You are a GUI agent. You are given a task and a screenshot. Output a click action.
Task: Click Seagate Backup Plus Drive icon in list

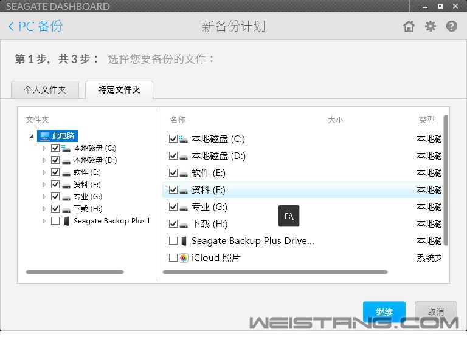[184, 241]
